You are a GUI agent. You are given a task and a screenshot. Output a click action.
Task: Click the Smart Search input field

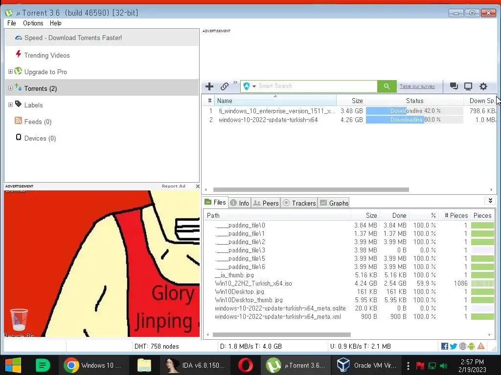[317, 86]
